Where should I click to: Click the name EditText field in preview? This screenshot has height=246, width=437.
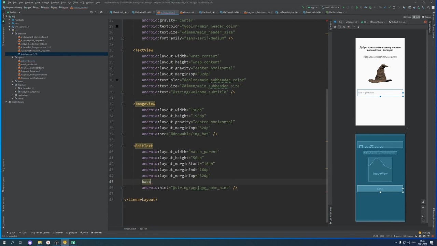pyautogui.click(x=380, y=93)
